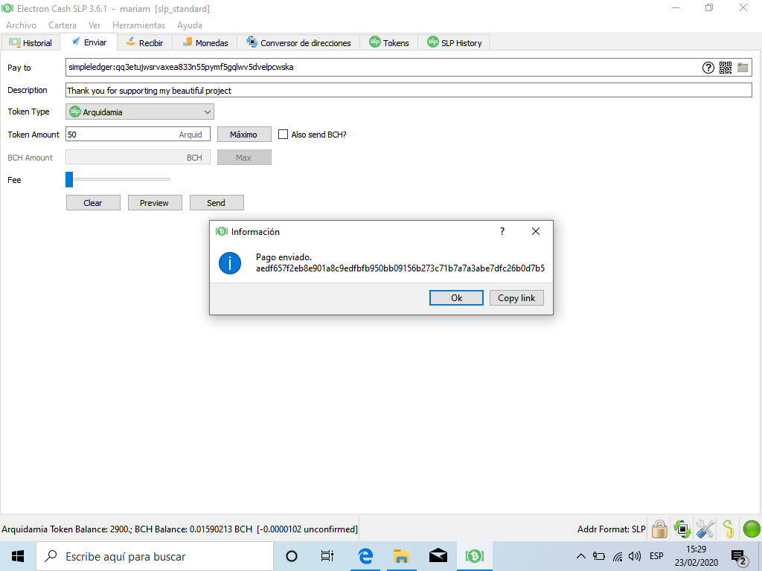The height and width of the screenshot is (571, 762).
Task: Click the Windows search box
Action: 155,556
